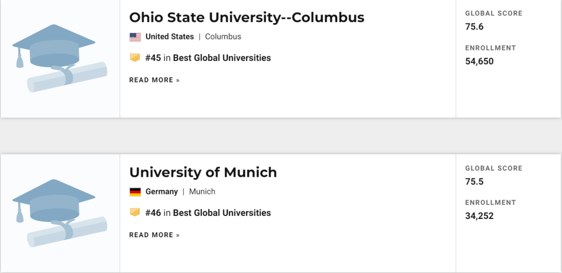This screenshot has height=273, width=562.
Task: Click the Ohio State graduation cap thumbnail
Action: (x=60, y=58)
